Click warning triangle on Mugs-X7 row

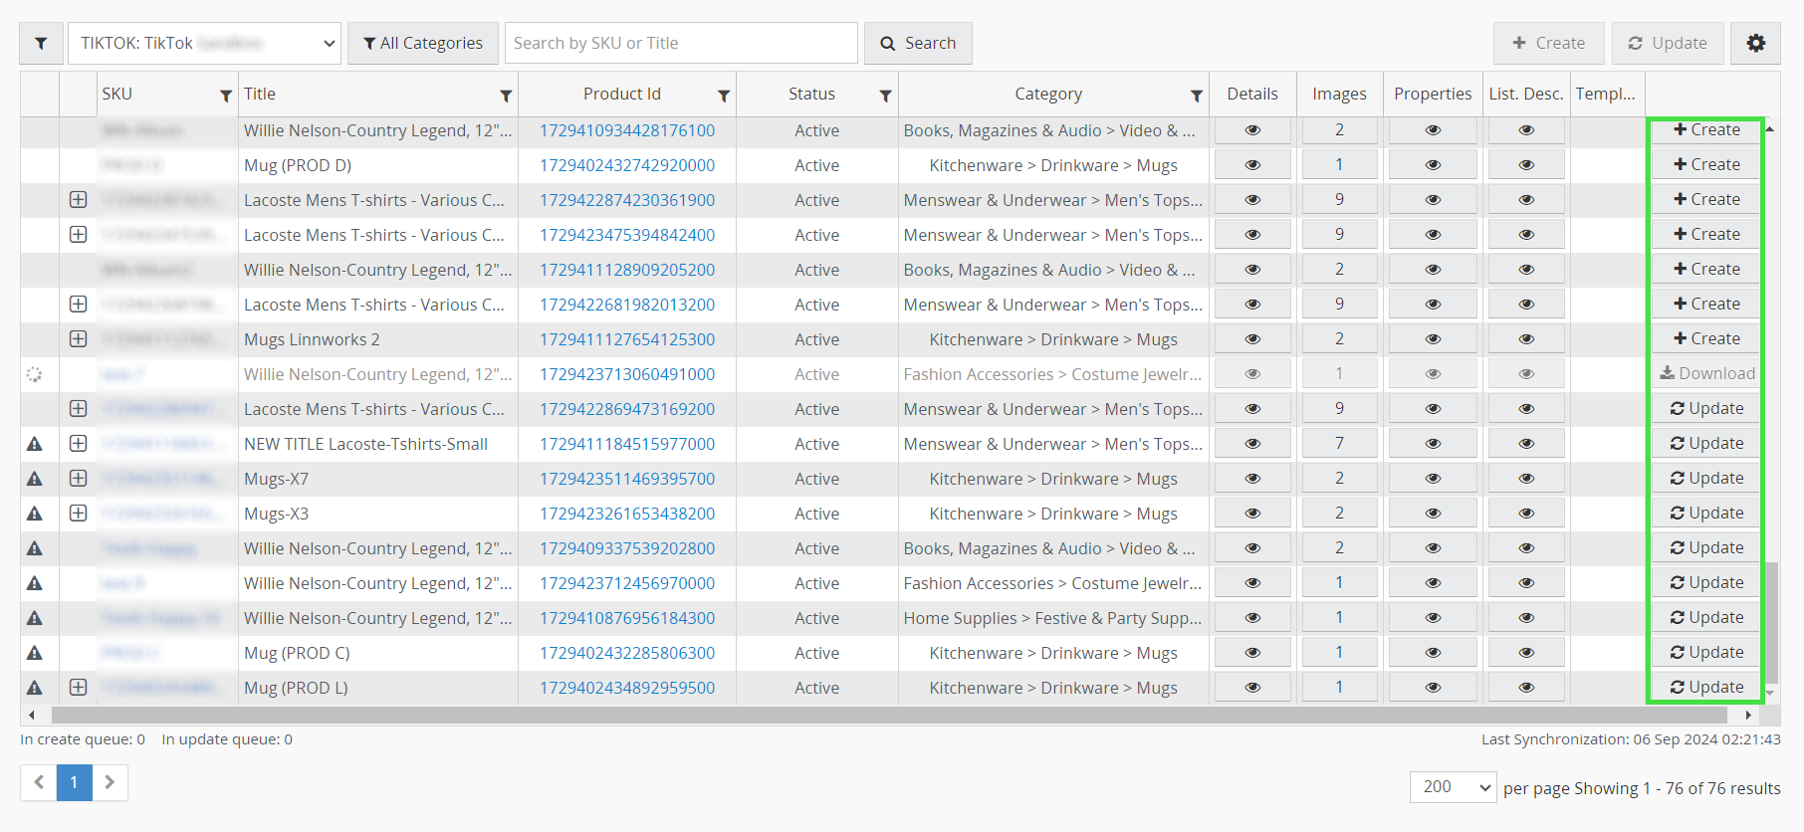(35, 479)
